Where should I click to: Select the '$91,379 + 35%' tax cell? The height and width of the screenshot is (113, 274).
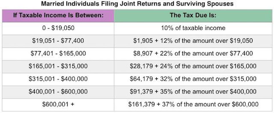click(x=193, y=92)
